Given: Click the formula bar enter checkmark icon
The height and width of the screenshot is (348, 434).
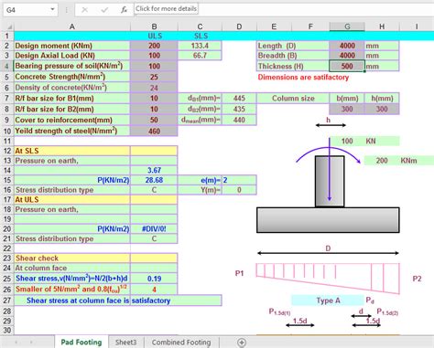Looking at the screenshot, I should (104, 10).
